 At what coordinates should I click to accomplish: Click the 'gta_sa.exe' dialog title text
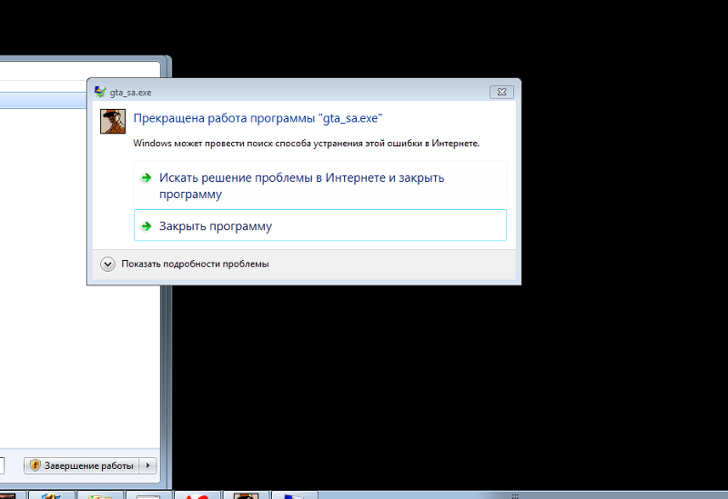(130, 93)
